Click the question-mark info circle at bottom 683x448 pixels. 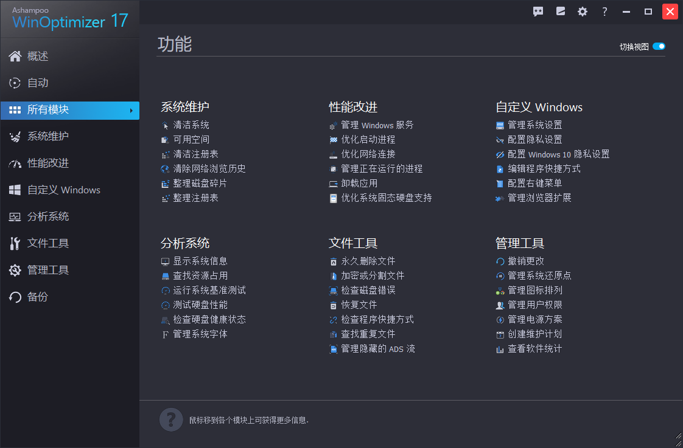[x=171, y=419]
